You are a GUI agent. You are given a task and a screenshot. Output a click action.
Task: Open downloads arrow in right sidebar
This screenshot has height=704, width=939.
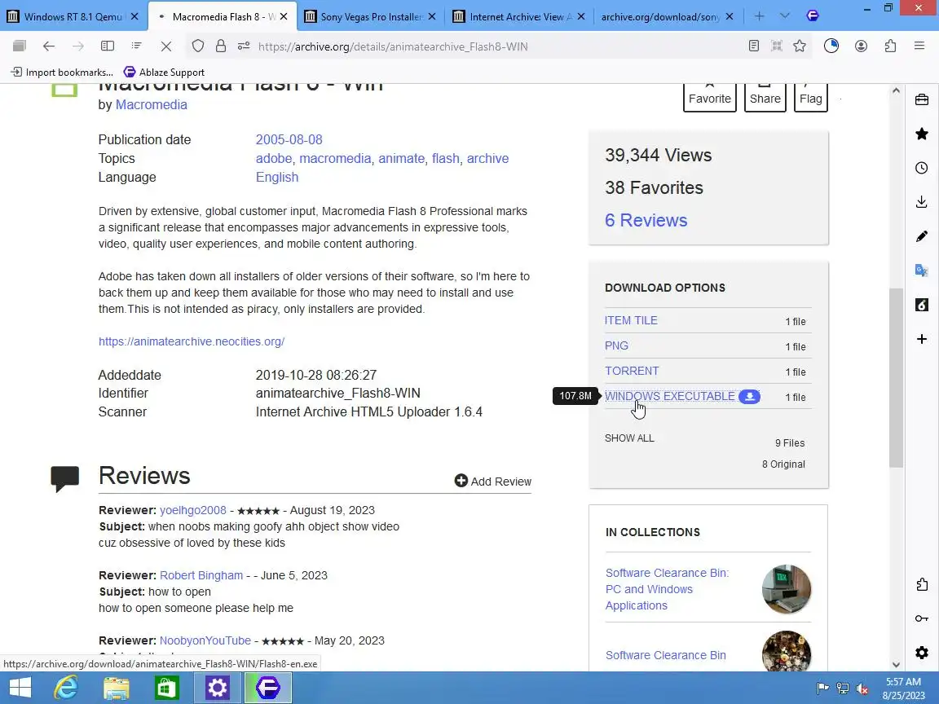point(922,202)
